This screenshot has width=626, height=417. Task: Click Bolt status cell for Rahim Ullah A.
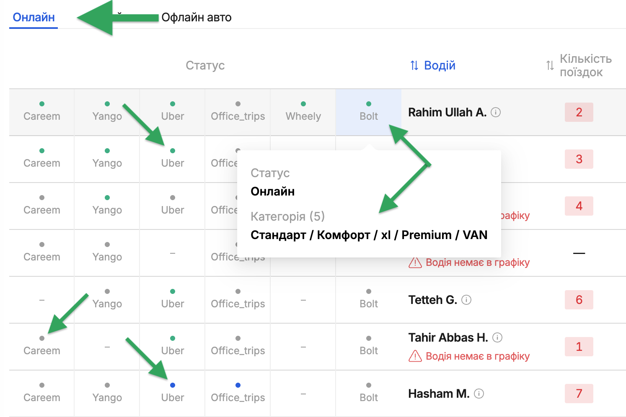click(369, 112)
